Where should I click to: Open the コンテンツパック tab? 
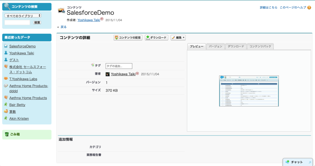click(260, 46)
